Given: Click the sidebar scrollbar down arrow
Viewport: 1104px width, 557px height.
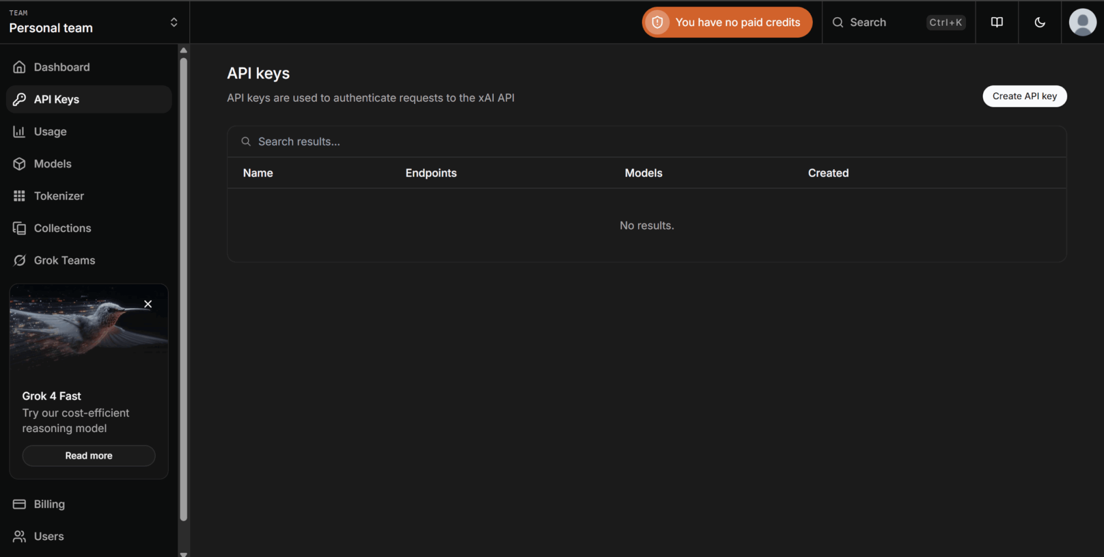Looking at the screenshot, I should pyautogui.click(x=183, y=553).
